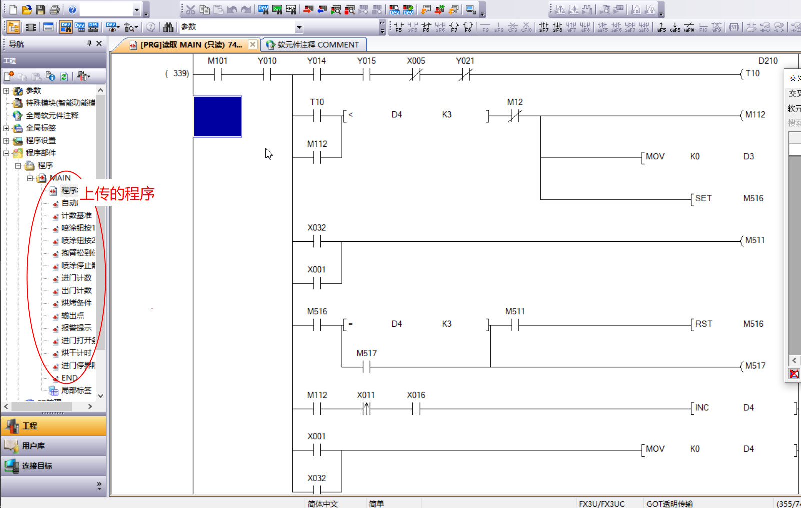Toggle pin on the 导航 panel
801x508 pixels.
coord(89,44)
